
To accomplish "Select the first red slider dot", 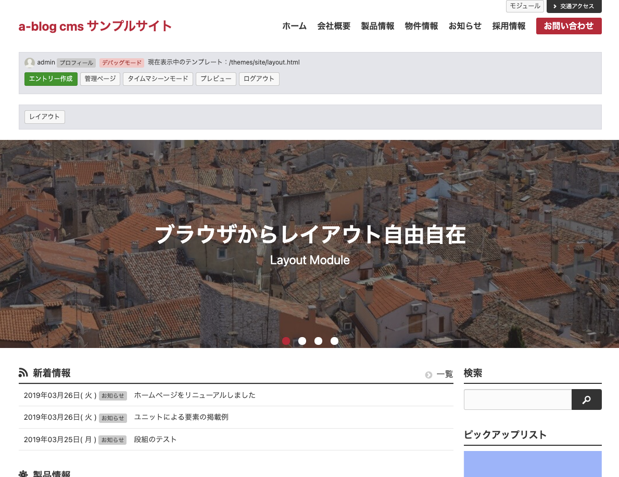I will (x=286, y=341).
